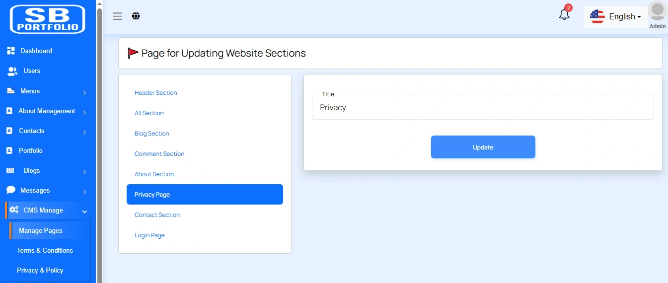This screenshot has width=668, height=283.
Task: Select the Header Section tab
Action: click(x=156, y=93)
